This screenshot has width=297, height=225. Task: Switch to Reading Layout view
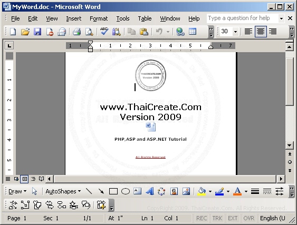click(x=41, y=179)
